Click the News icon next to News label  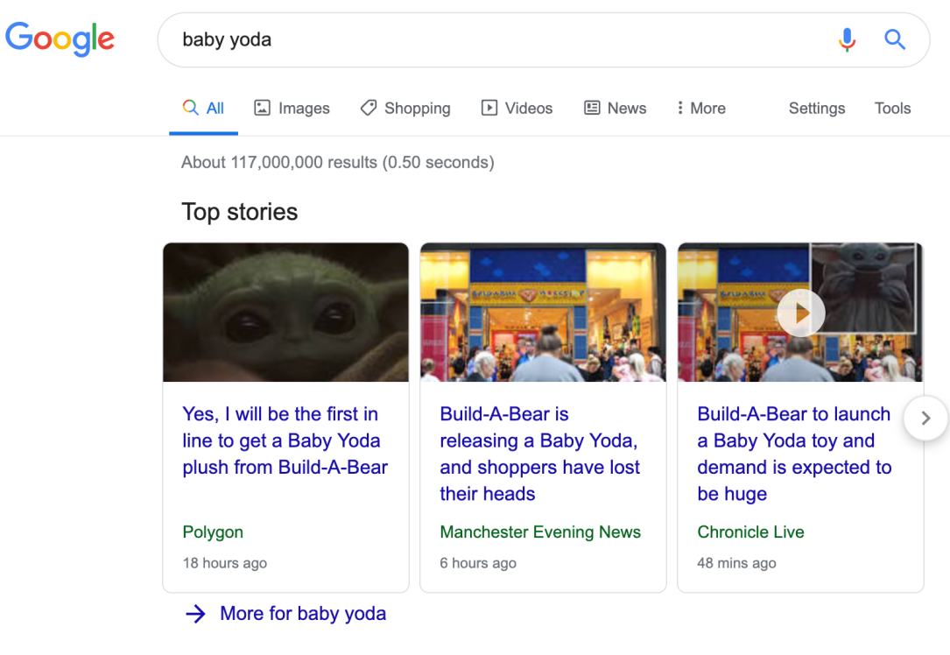[592, 107]
